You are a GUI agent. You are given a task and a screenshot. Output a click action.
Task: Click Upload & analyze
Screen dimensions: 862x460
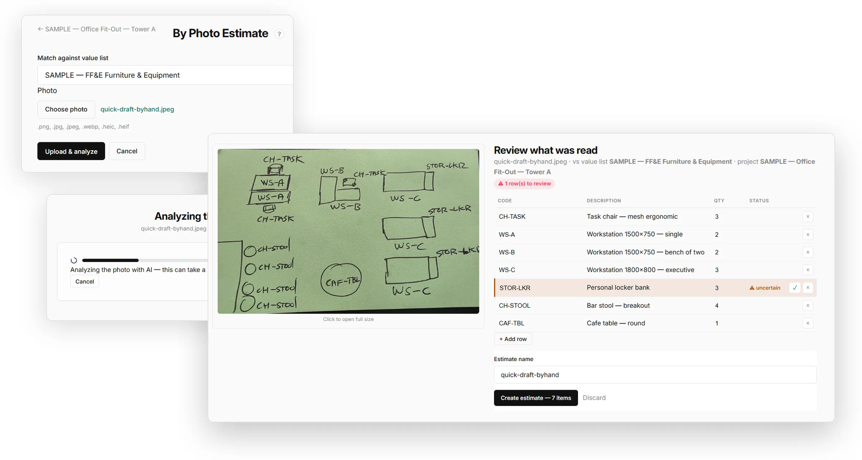(71, 151)
